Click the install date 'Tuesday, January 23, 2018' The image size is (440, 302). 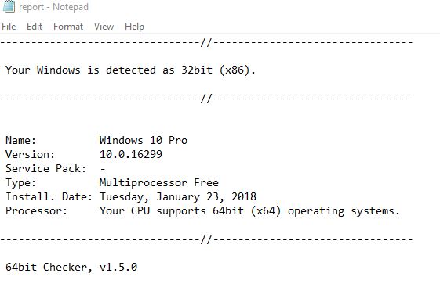(x=178, y=196)
